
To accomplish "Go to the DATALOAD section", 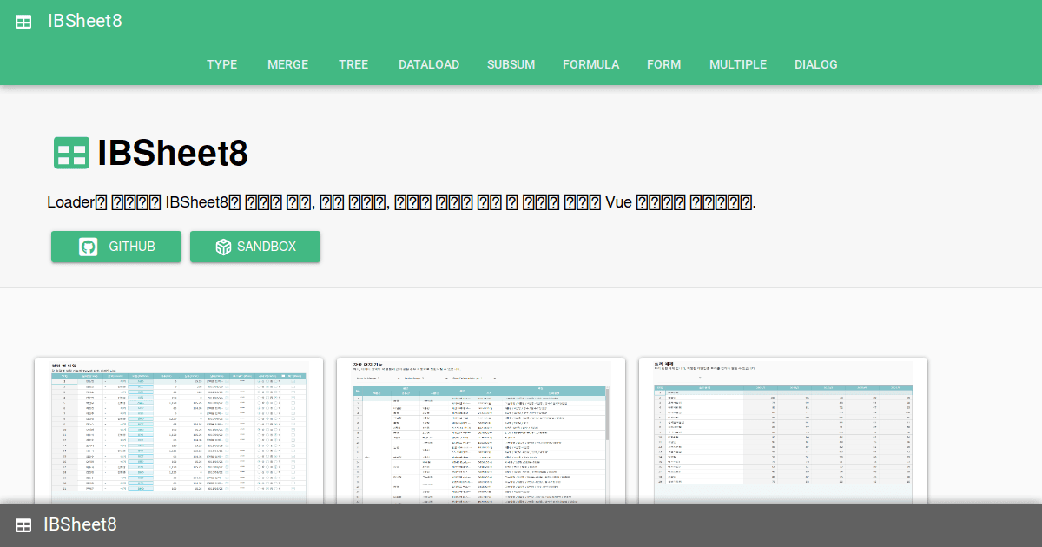I will pyautogui.click(x=429, y=64).
